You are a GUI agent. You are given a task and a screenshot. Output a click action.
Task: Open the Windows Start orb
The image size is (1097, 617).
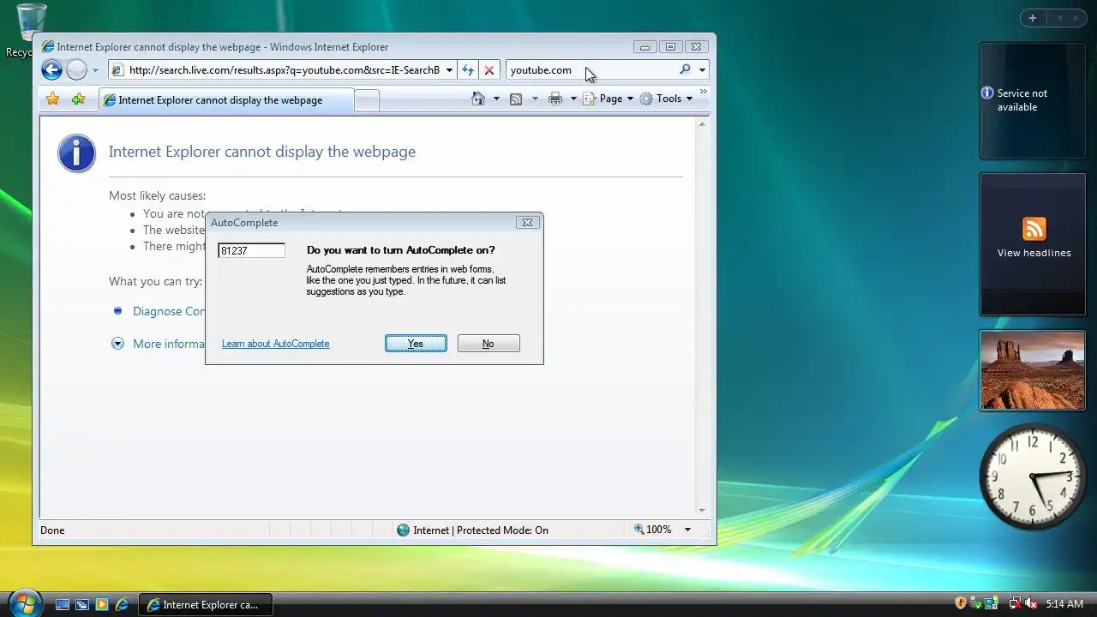(x=23, y=602)
